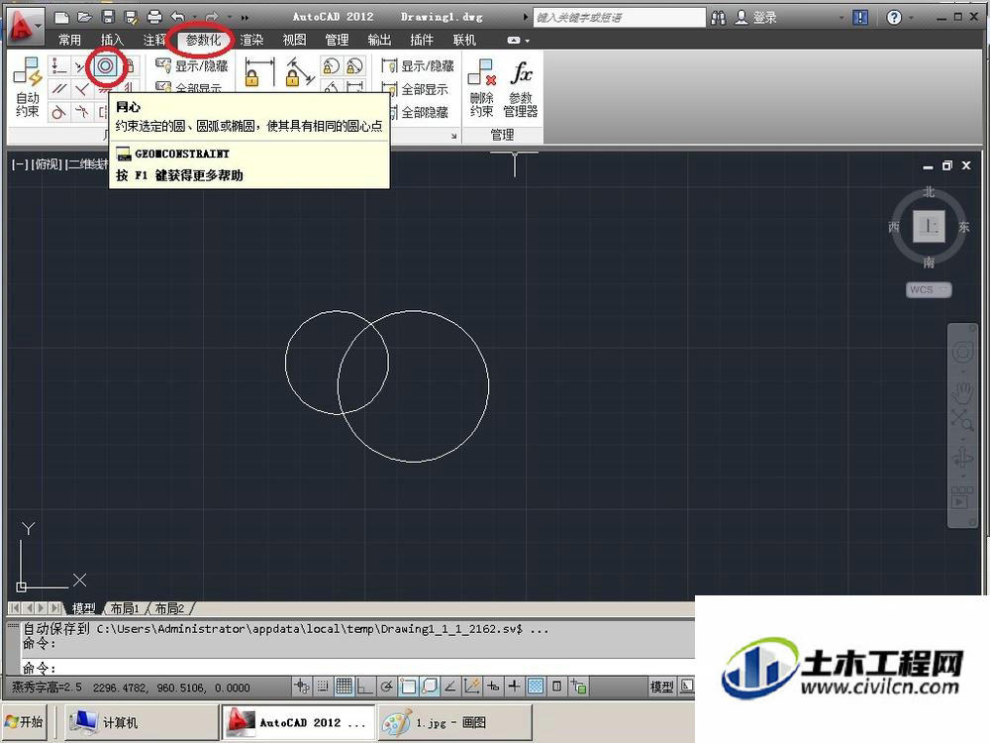Click the Save diskette icon
990x743 pixels.
(108, 17)
